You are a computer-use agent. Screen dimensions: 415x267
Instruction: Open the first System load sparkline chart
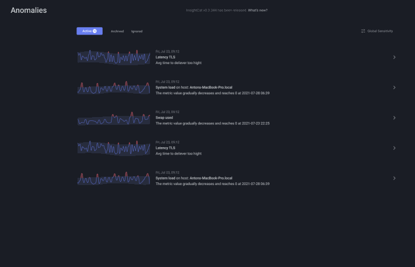pyautogui.click(x=114, y=88)
